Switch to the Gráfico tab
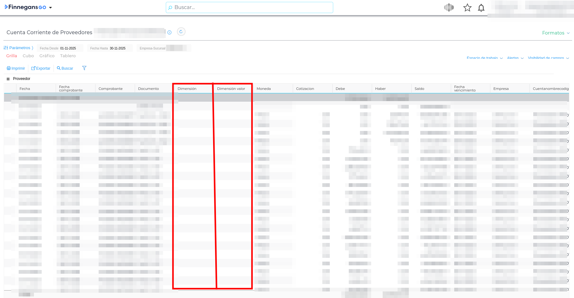574x298 pixels. pyautogui.click(x=47, y=56)
